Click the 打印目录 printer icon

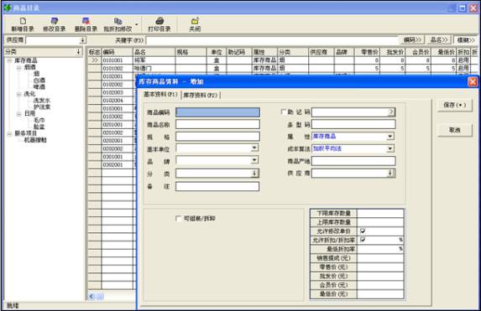[159, 21]
